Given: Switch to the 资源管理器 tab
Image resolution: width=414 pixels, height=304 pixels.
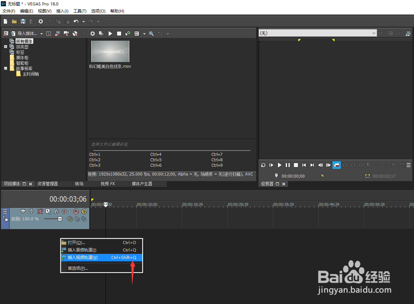Looking at the screenshot, I should 48,184.
